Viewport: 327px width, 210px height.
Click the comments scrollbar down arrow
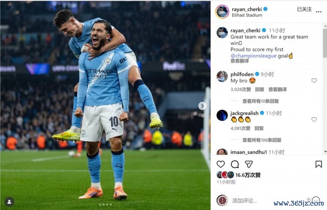[x=325, y=152]
